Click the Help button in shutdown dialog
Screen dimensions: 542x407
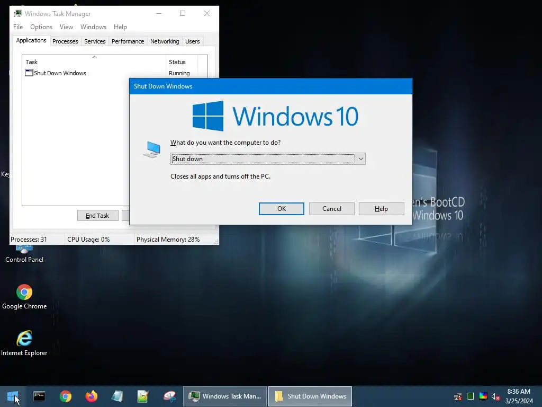[x=381, y=209]
